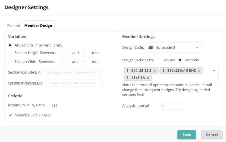
Task: Click the Section Exclude List input field
Action: [72, 73]
